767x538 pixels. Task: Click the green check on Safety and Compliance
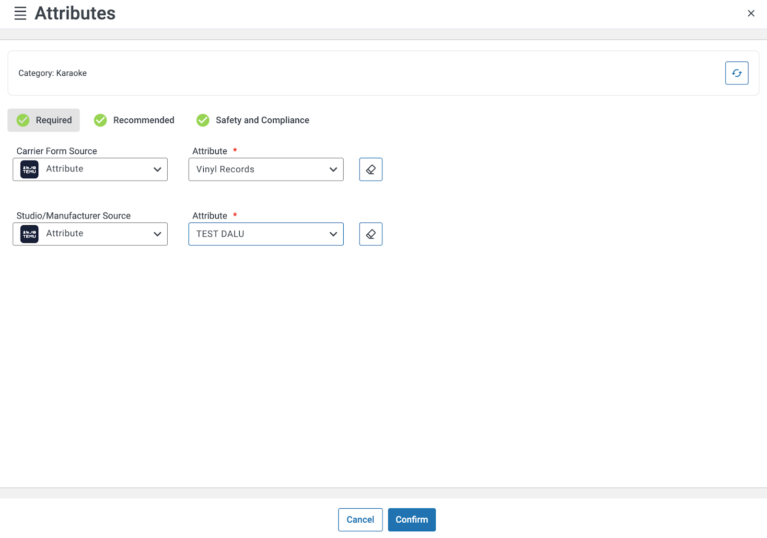203,120
